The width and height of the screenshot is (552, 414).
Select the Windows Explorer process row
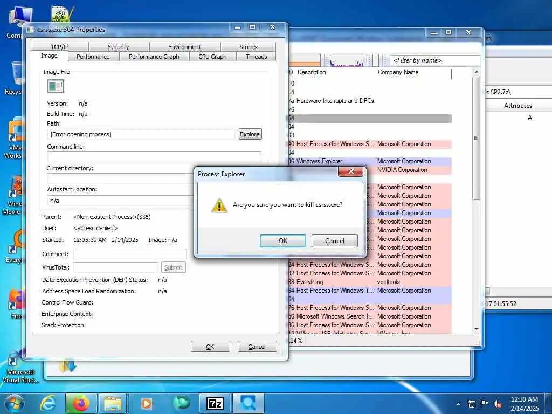tap(370, 161)
